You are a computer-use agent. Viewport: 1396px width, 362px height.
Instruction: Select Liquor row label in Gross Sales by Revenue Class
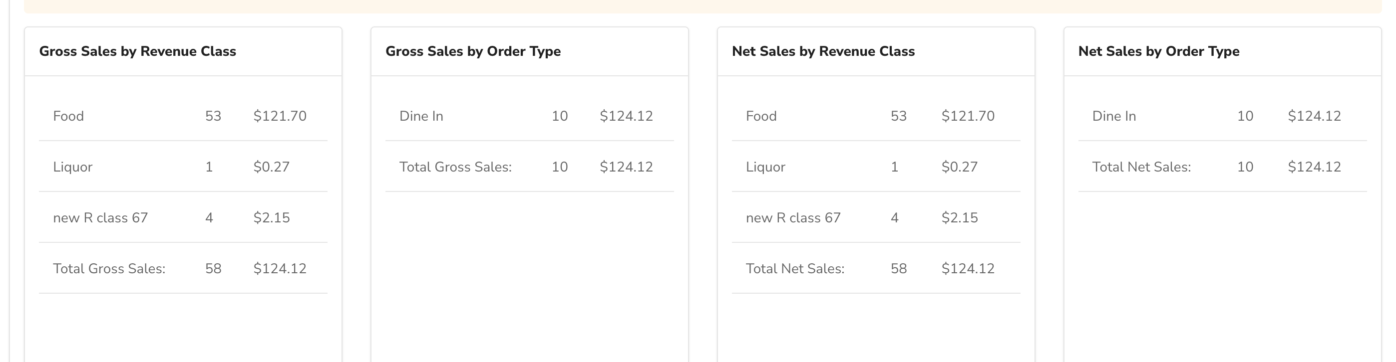click(x=72, y=167)
